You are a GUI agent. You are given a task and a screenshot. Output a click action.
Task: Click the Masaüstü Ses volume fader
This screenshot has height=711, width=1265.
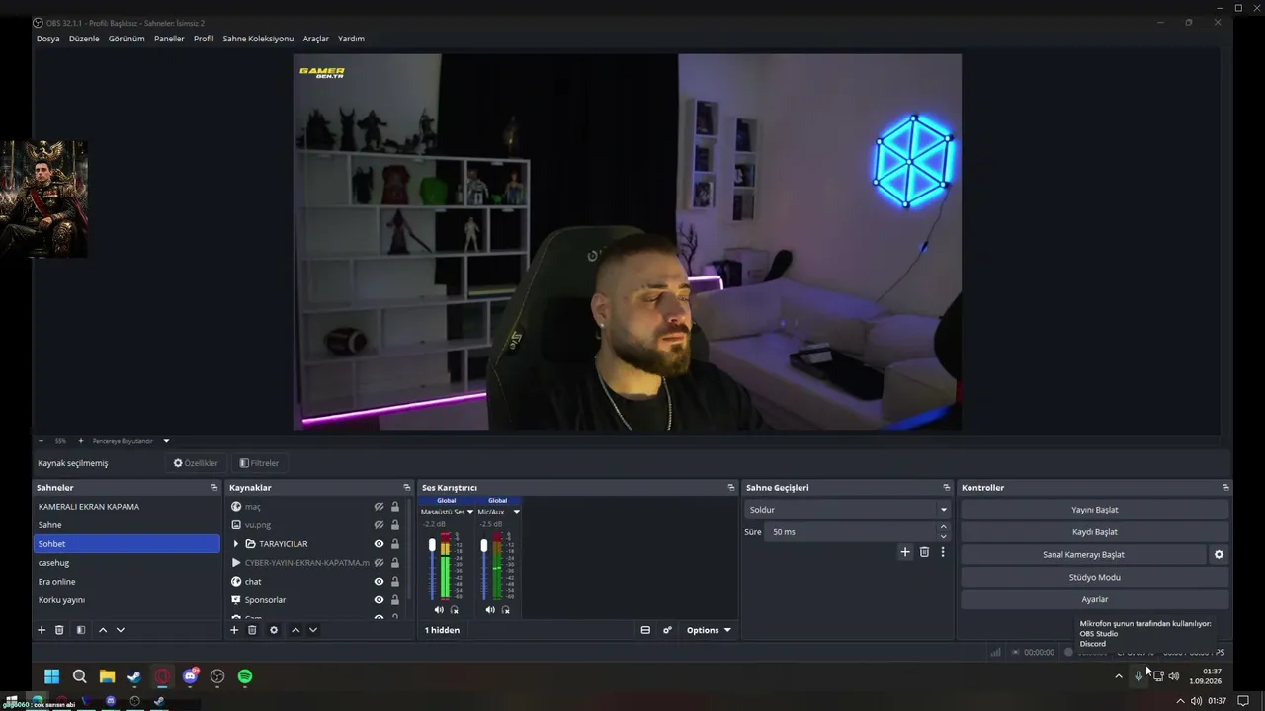point(432,545)
